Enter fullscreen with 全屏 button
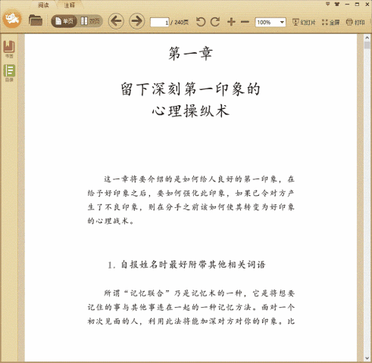The width and height of the screenshot is (372, 363). pyautogui.click(x=330, y=22)
